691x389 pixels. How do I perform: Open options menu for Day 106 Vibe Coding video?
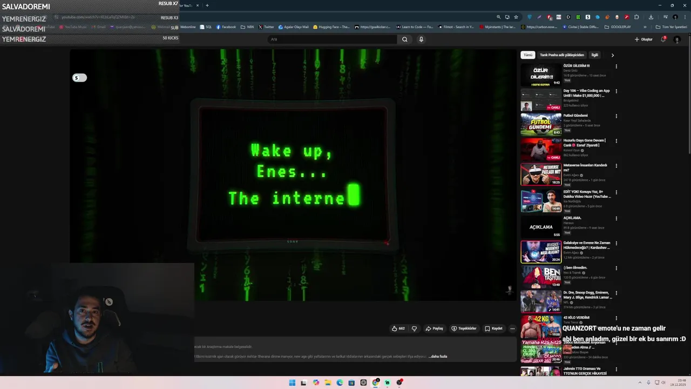[616, 91]
